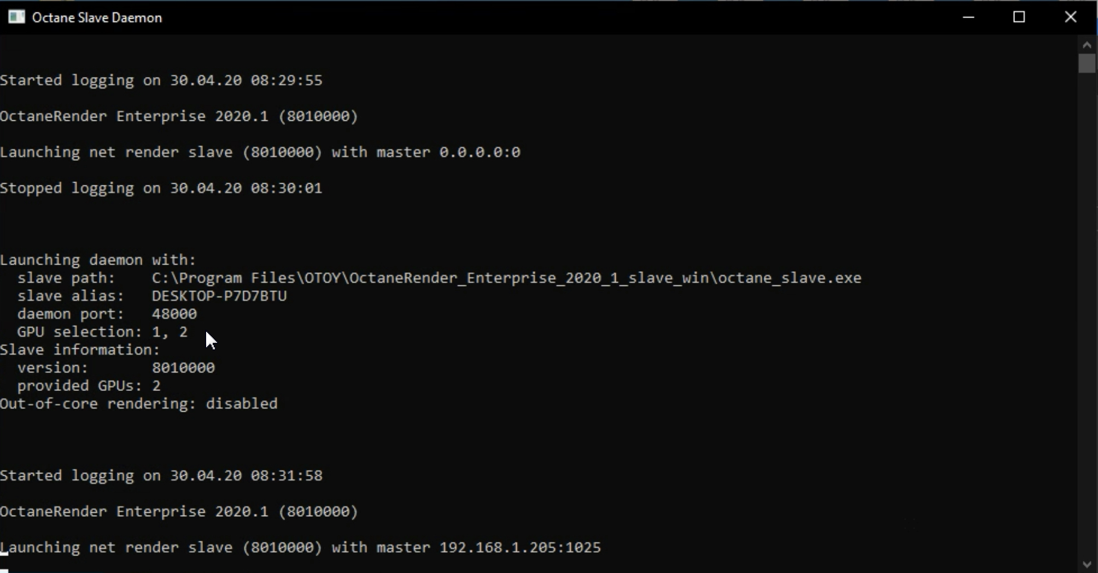Click the daemon port value 48000
The height and width of the screenshot is (573, 1098).
pyautogui.click(x=174, y=314)
